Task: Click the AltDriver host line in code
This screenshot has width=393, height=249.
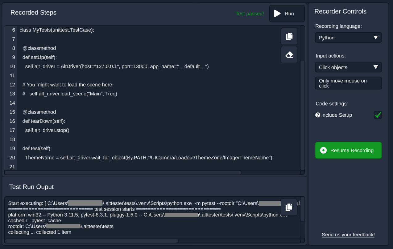Action: point(117,66)
